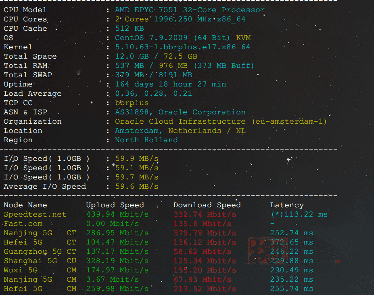This screenshot has height=295, width=374.
Task: Click the latency '252.74 ms'
Action: 291,233
